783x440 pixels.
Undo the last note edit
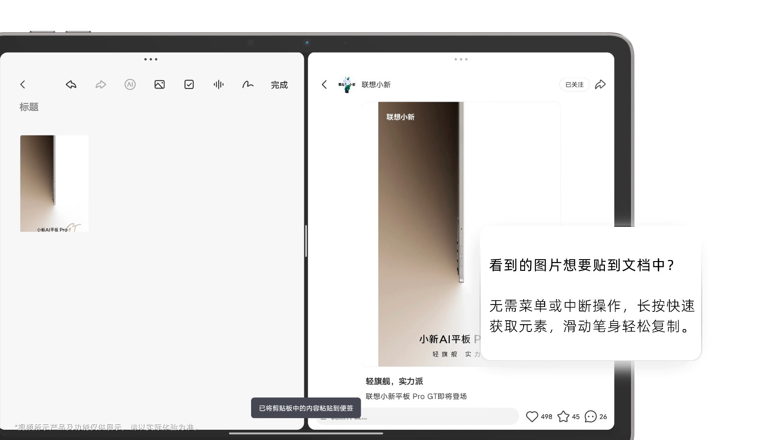[71, 85]
